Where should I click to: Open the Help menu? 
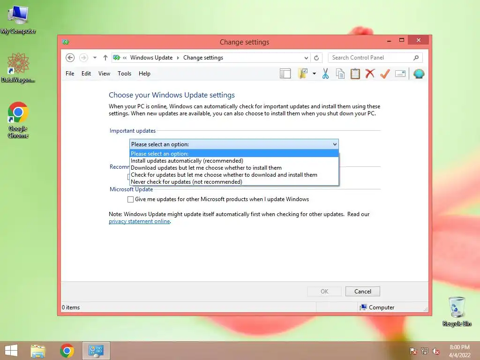(x=144, y=74)
